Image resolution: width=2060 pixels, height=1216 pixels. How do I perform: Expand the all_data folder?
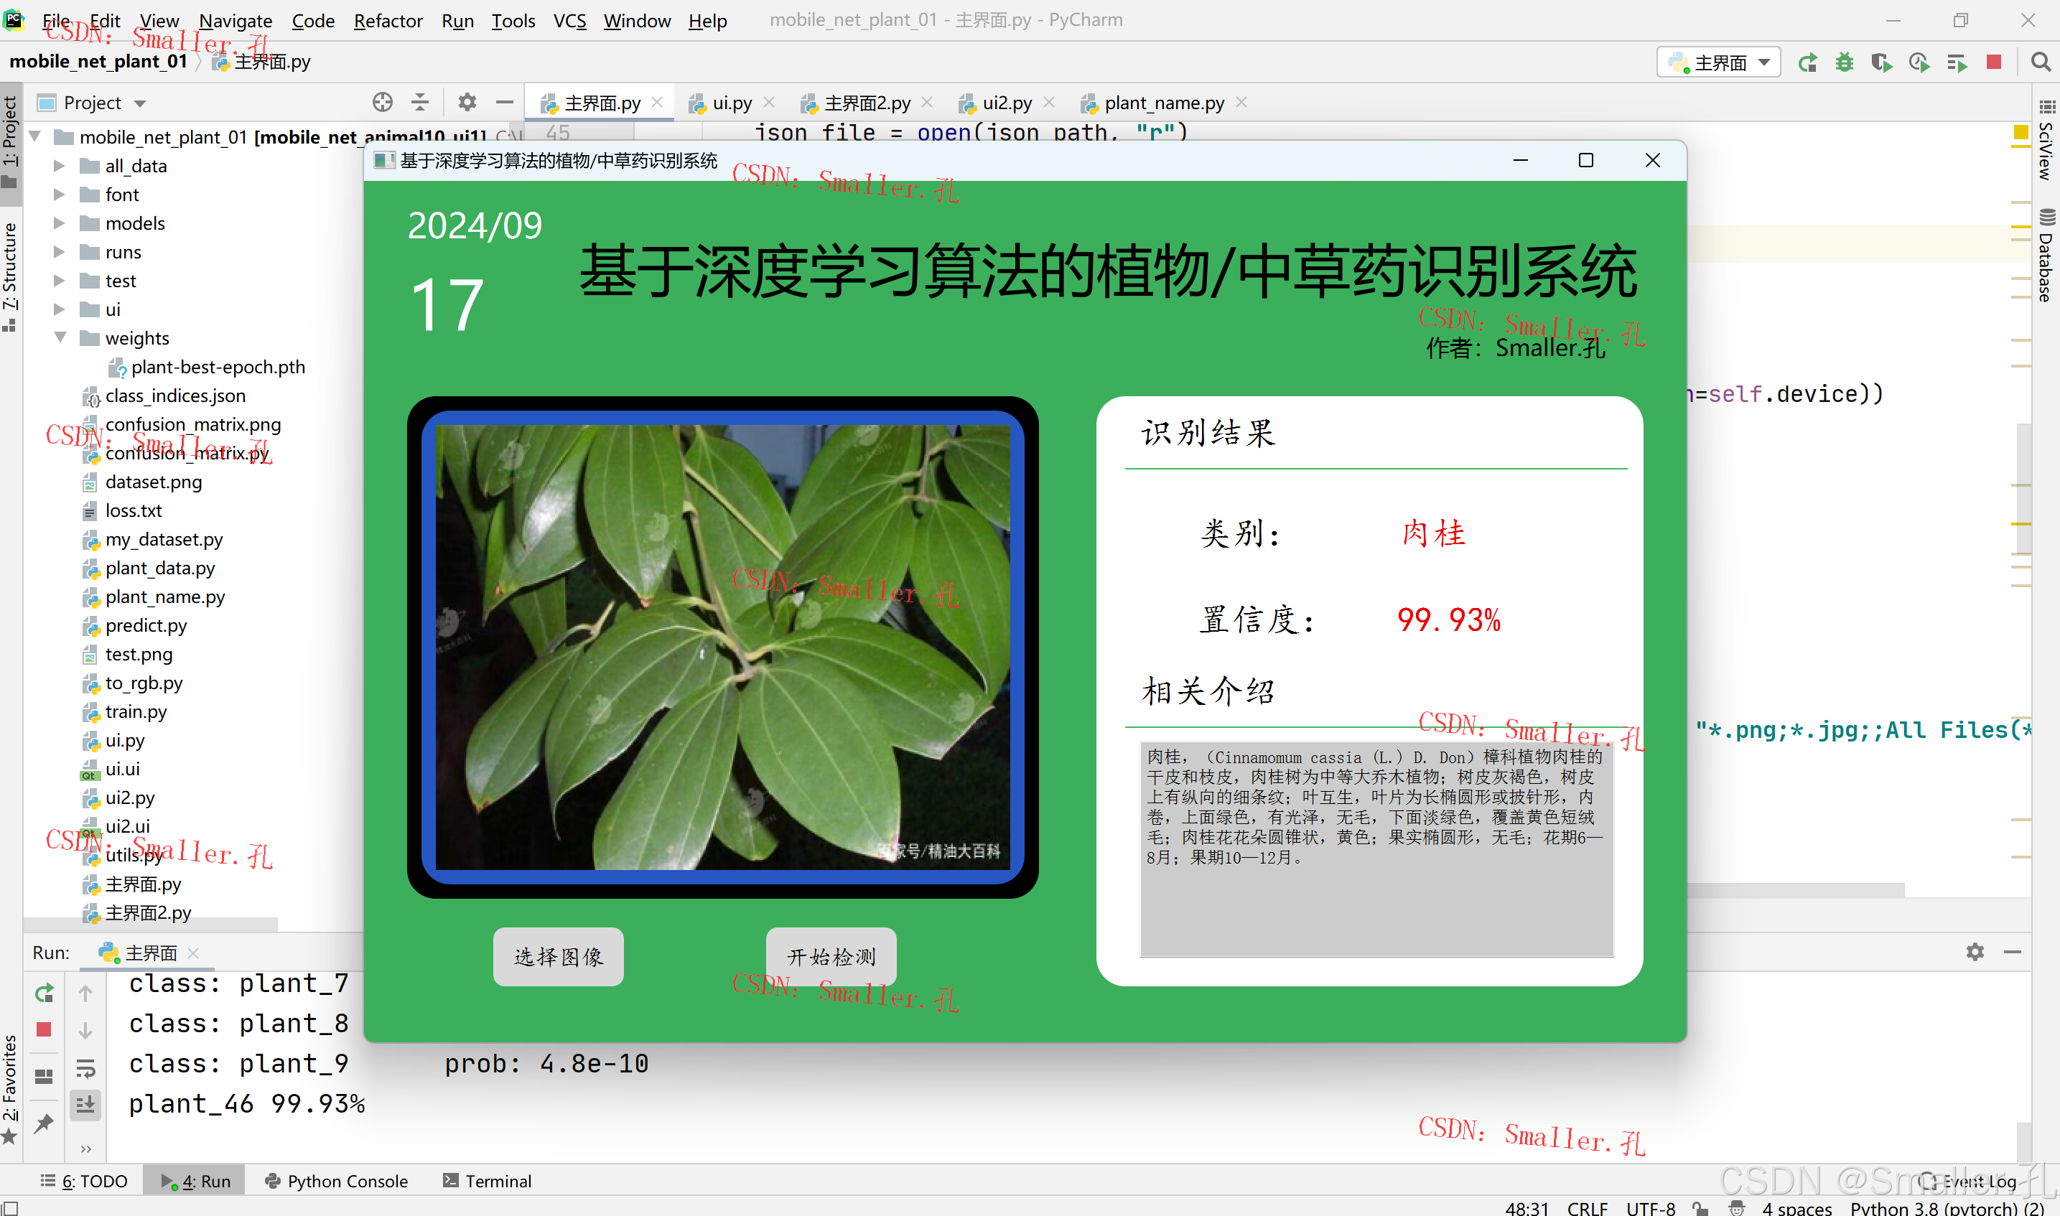(x=60, y=166)
